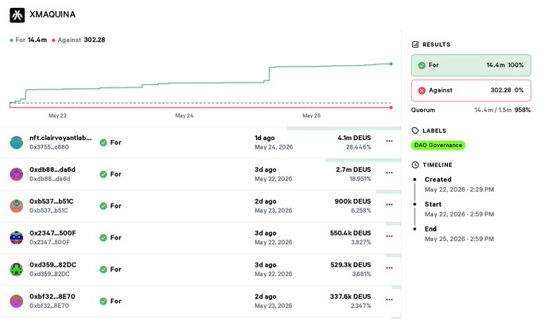Click the 900k DEUS vote amount

click(352, 201)
